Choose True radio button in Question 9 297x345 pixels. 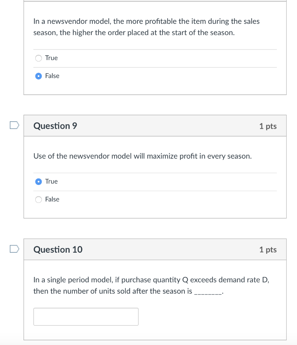pyautogui.click(x=39, y=182)
